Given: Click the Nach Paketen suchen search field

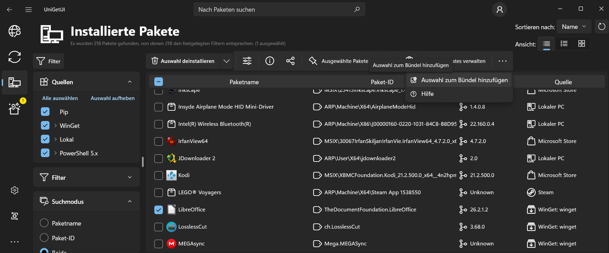Looking at the screenshot, I should 275,10.
